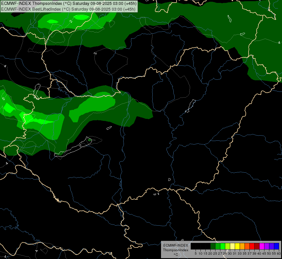282x259 pixels.
Task: Click the °C unit label in legend
Action: point(176,255)
